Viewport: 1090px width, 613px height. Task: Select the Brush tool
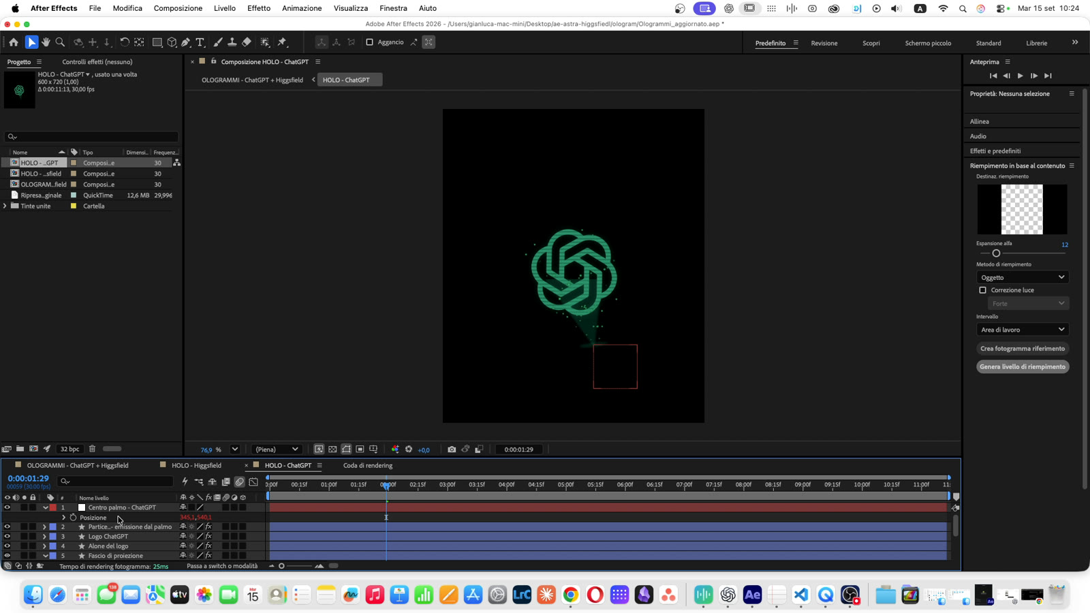tap(218, 42)
